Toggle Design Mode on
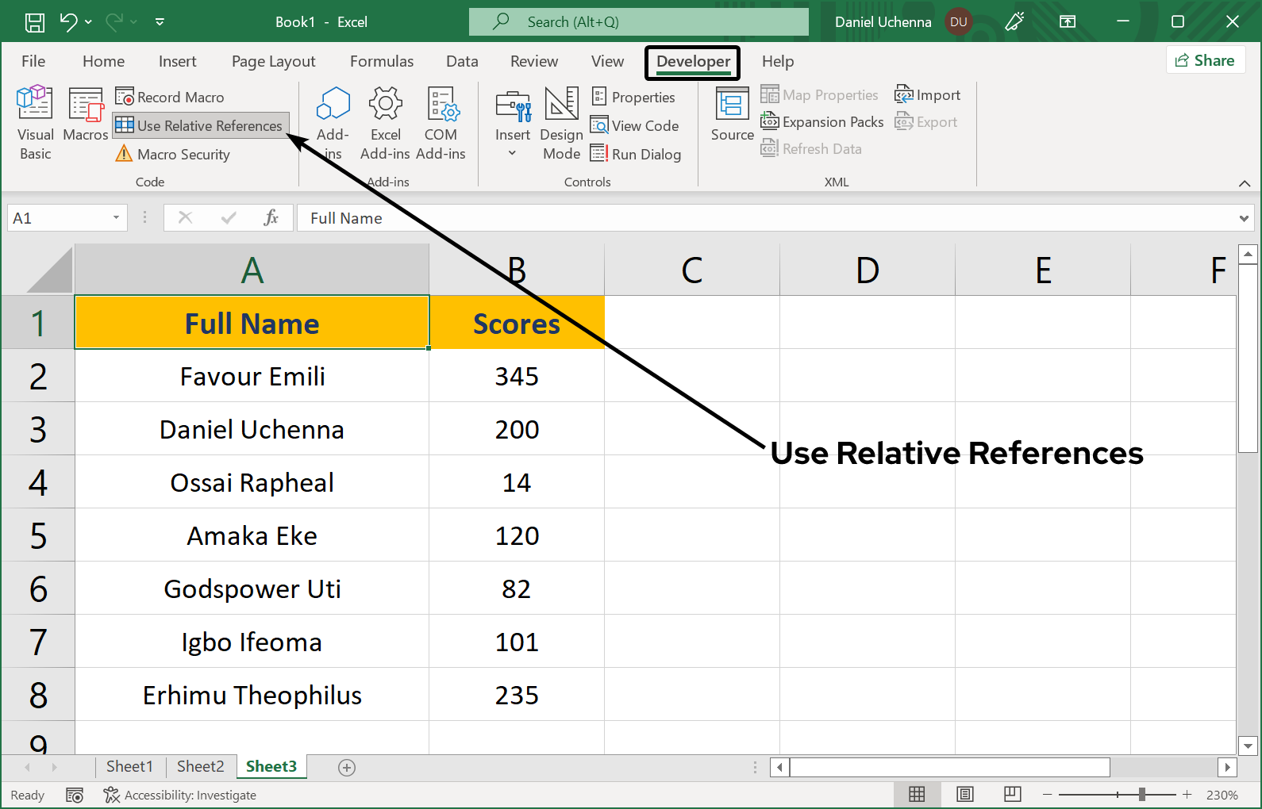1262x809 pixels. click(x=561, y=123)
